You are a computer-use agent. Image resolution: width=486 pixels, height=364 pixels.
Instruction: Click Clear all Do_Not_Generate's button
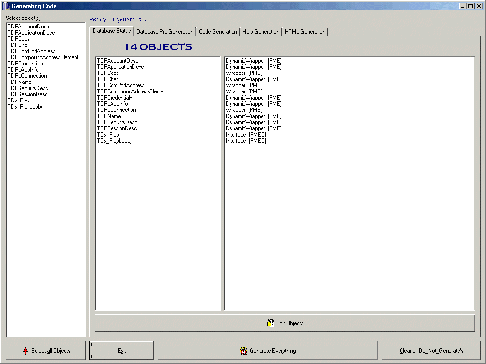(431, 351)
